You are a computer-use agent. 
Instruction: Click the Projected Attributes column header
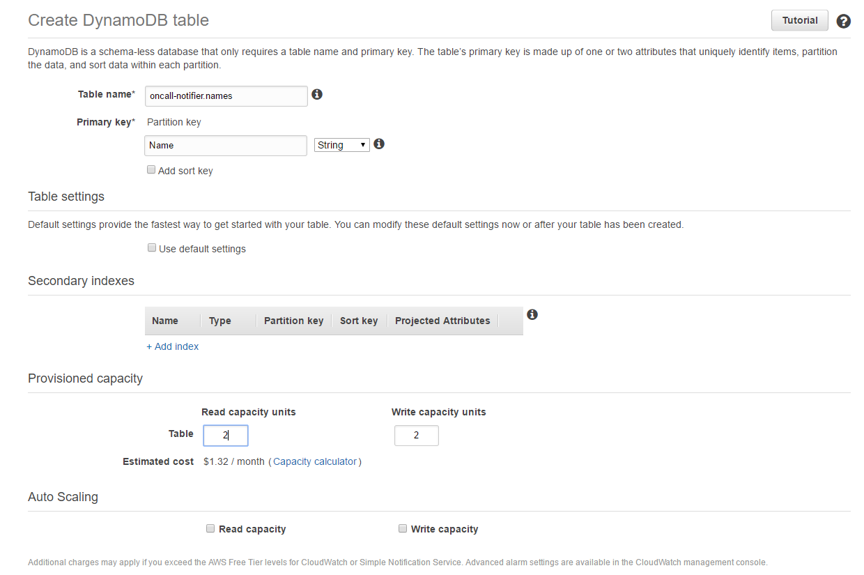442,321
